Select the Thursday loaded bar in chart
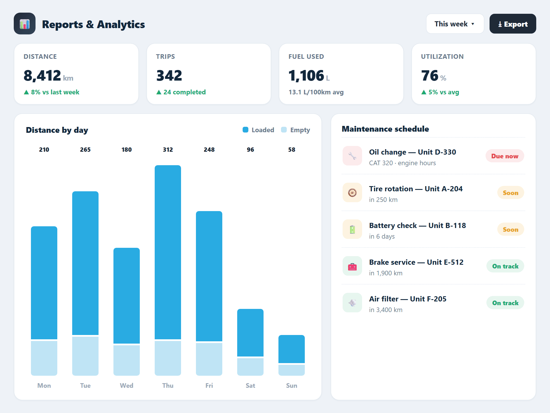Viewport: 550px width, 413px height. [x=168, y=252]
